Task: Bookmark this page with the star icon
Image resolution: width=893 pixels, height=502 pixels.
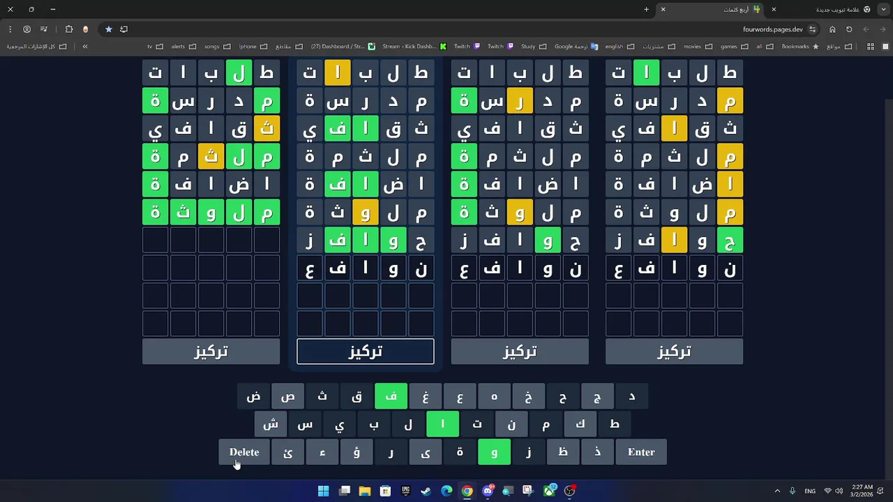Action: click(x=108, y=29)
